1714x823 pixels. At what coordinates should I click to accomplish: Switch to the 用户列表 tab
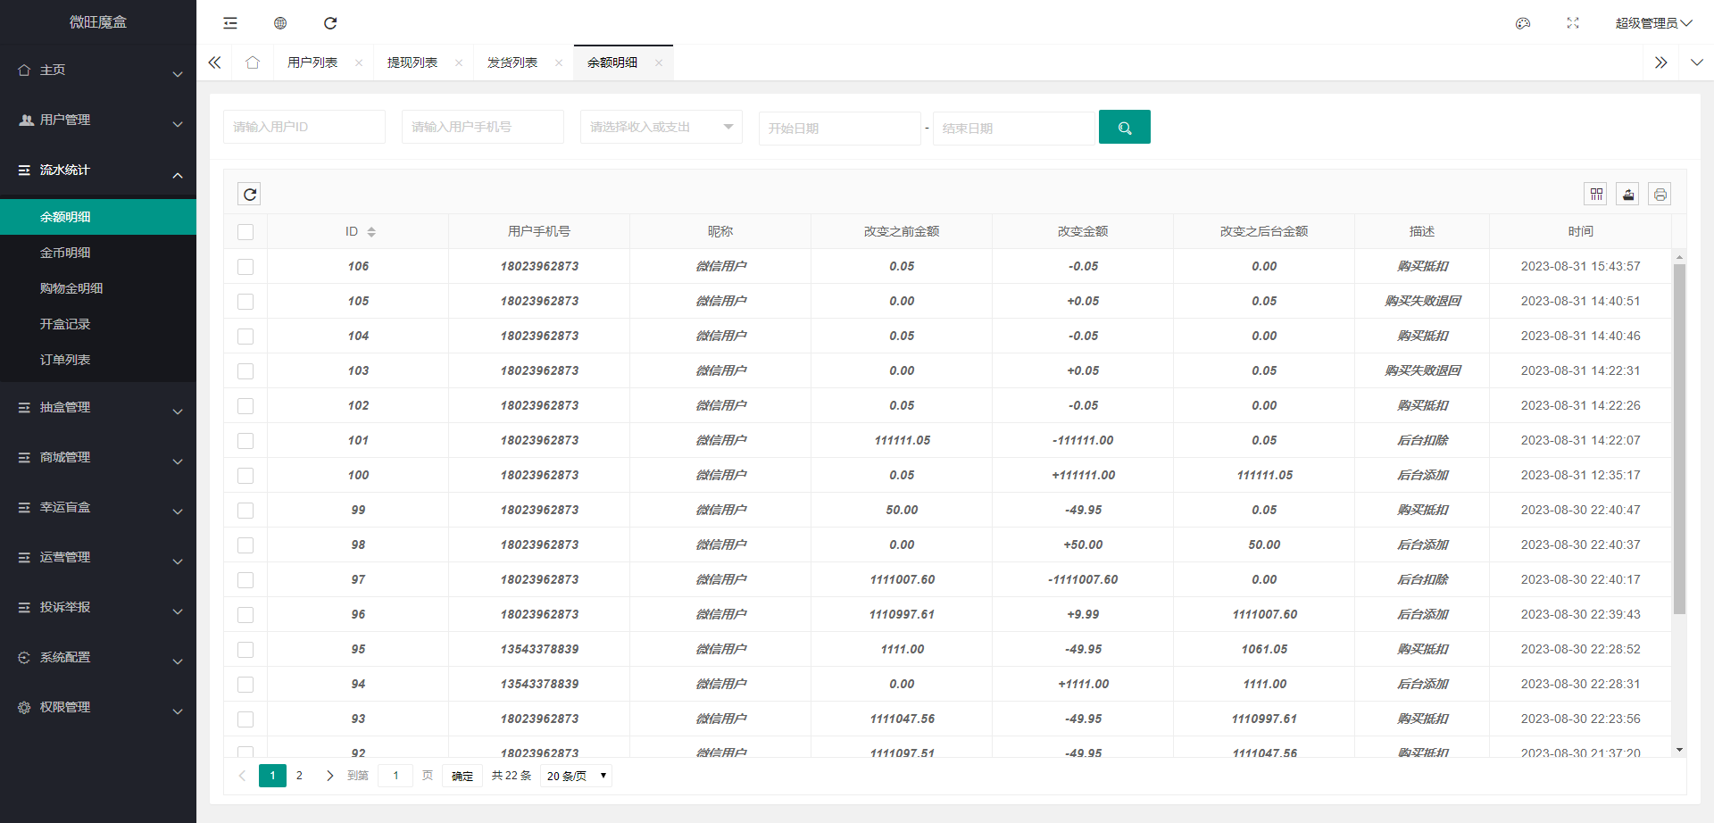point(312,62)
